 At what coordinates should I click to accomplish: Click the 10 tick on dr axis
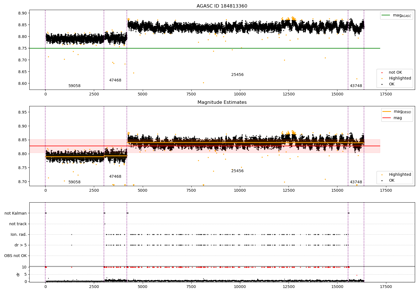click(x=24, y=267)
